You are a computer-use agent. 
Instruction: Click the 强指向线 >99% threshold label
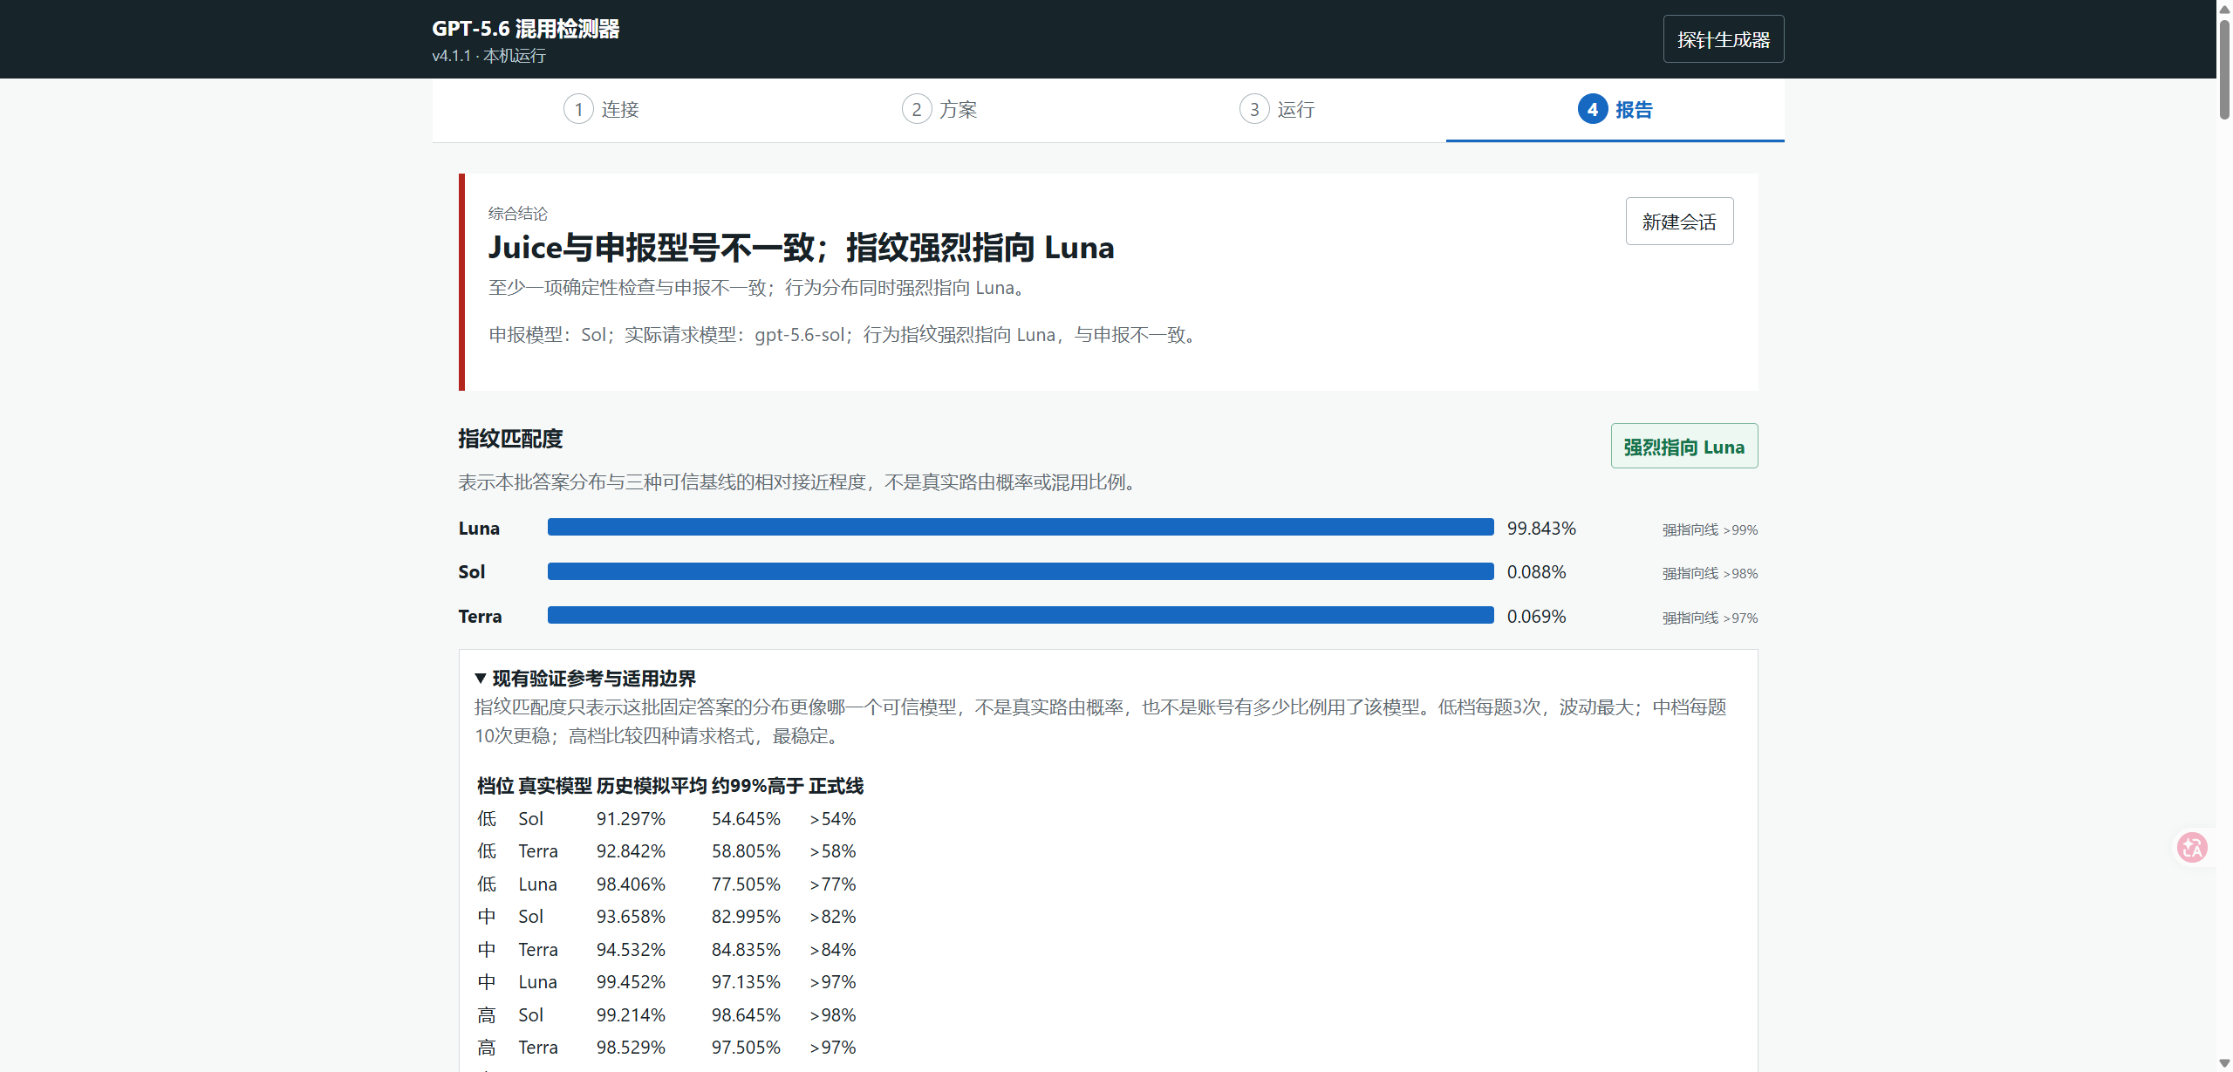1710,530
